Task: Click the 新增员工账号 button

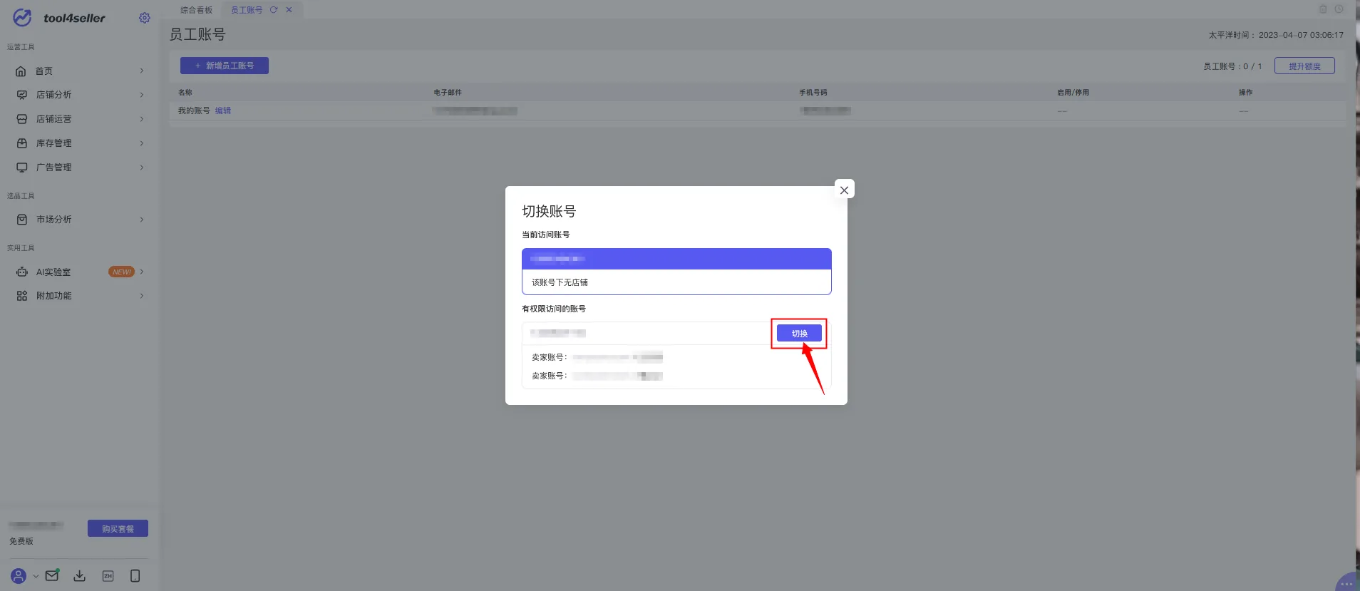Action: (225, 66)
